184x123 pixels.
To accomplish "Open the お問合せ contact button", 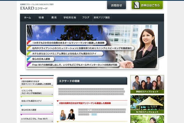I will pyautogui.click(x=117, y=5).
